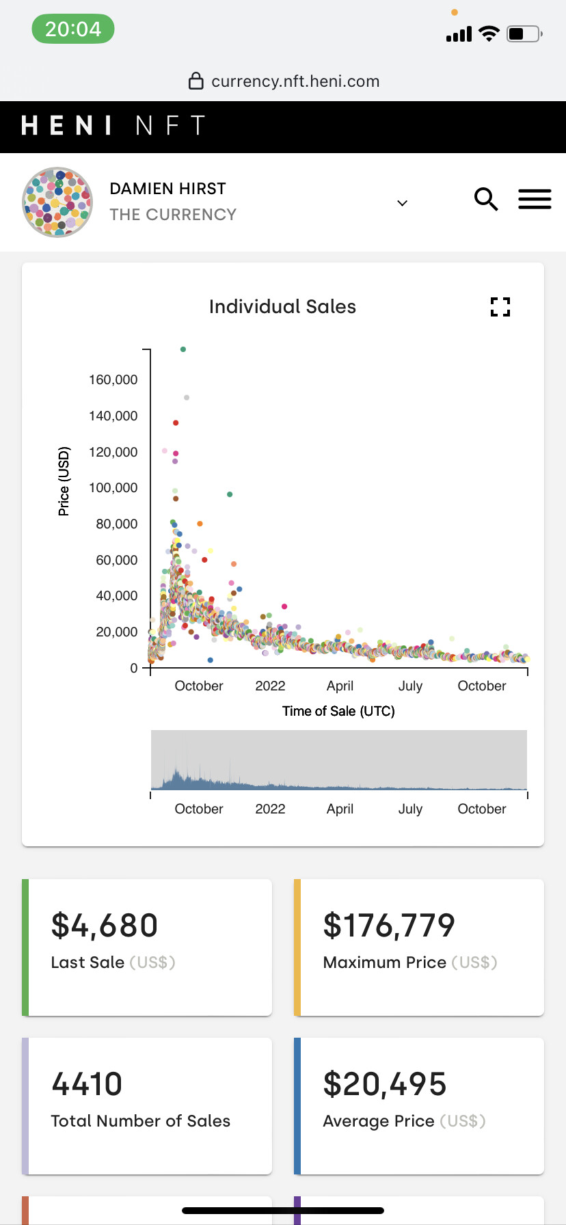Select Damien Hirst The Currency title
Viewport: 566px width, 1225px height.
(173, 202)
